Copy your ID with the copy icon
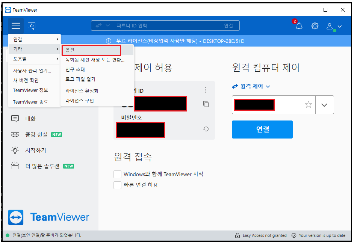Screen dimensions: 354x244 pos(206,104)
